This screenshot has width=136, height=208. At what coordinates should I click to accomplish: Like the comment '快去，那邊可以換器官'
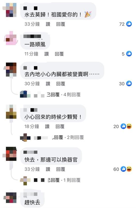pyautogui.click(x=48, y=169)
